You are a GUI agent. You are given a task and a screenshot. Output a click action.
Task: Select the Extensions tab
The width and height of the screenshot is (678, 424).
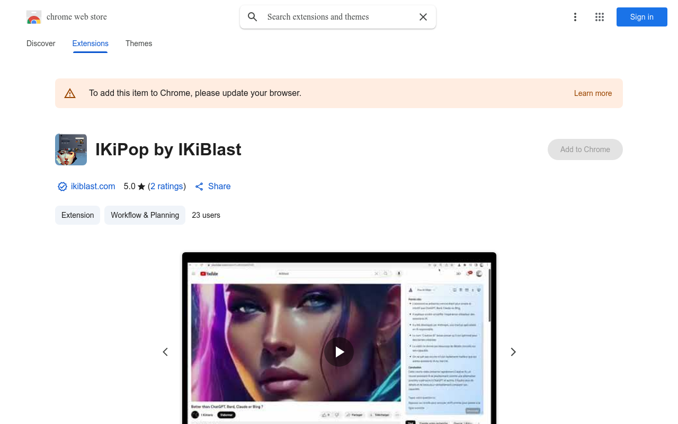(91, 43)
